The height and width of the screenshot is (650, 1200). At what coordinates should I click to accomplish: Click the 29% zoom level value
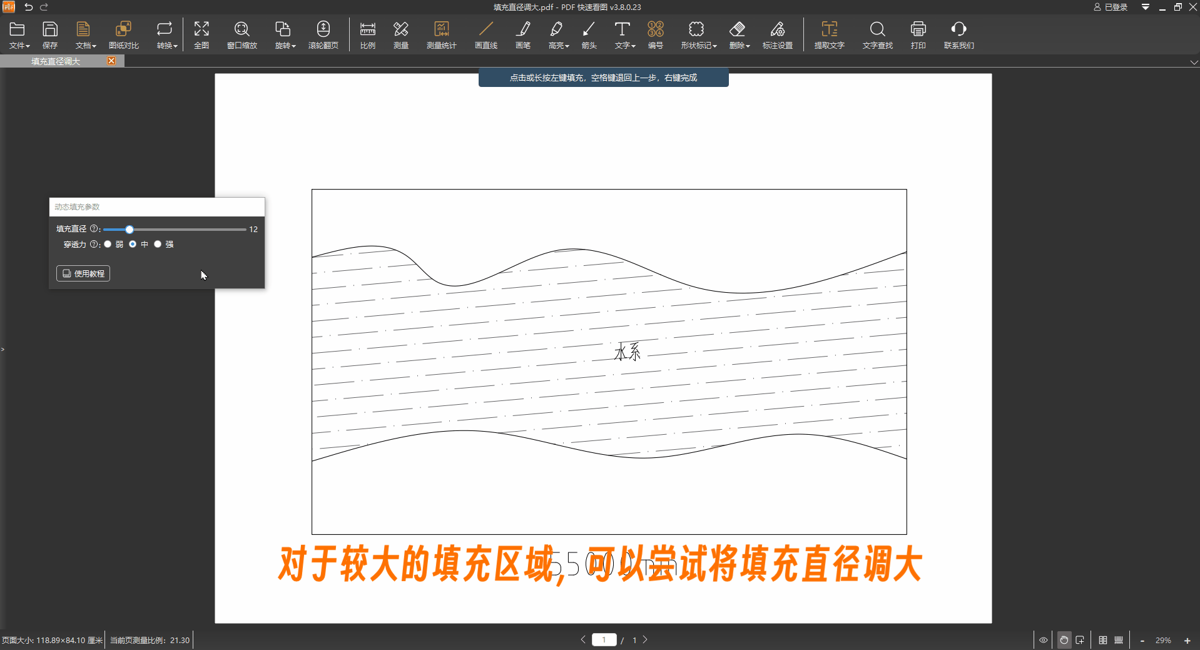coord(1163,641)
